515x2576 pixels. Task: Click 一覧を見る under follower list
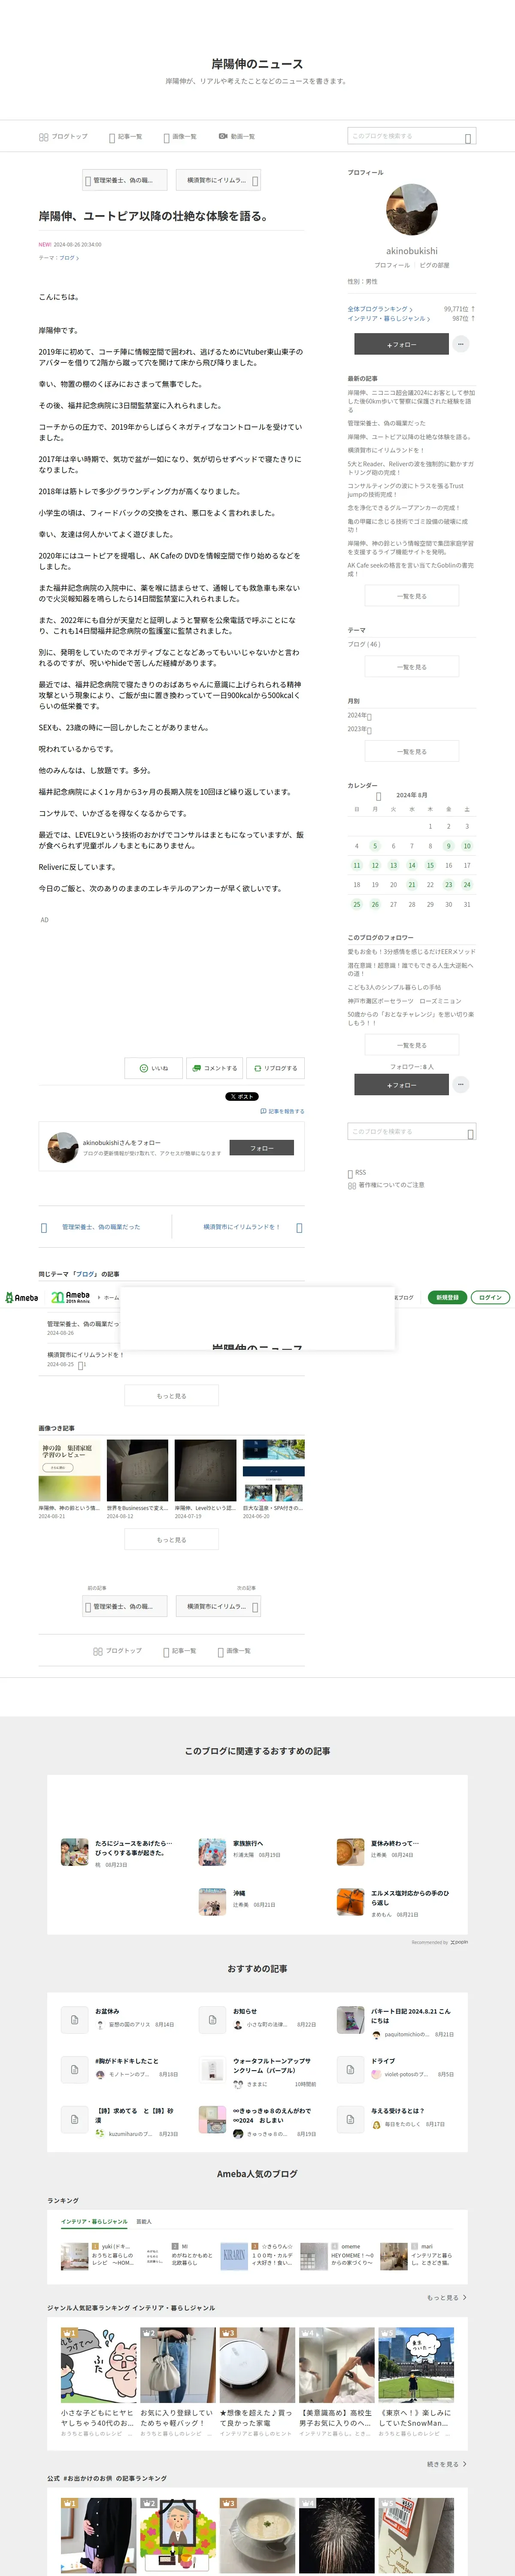point(411,1044)
